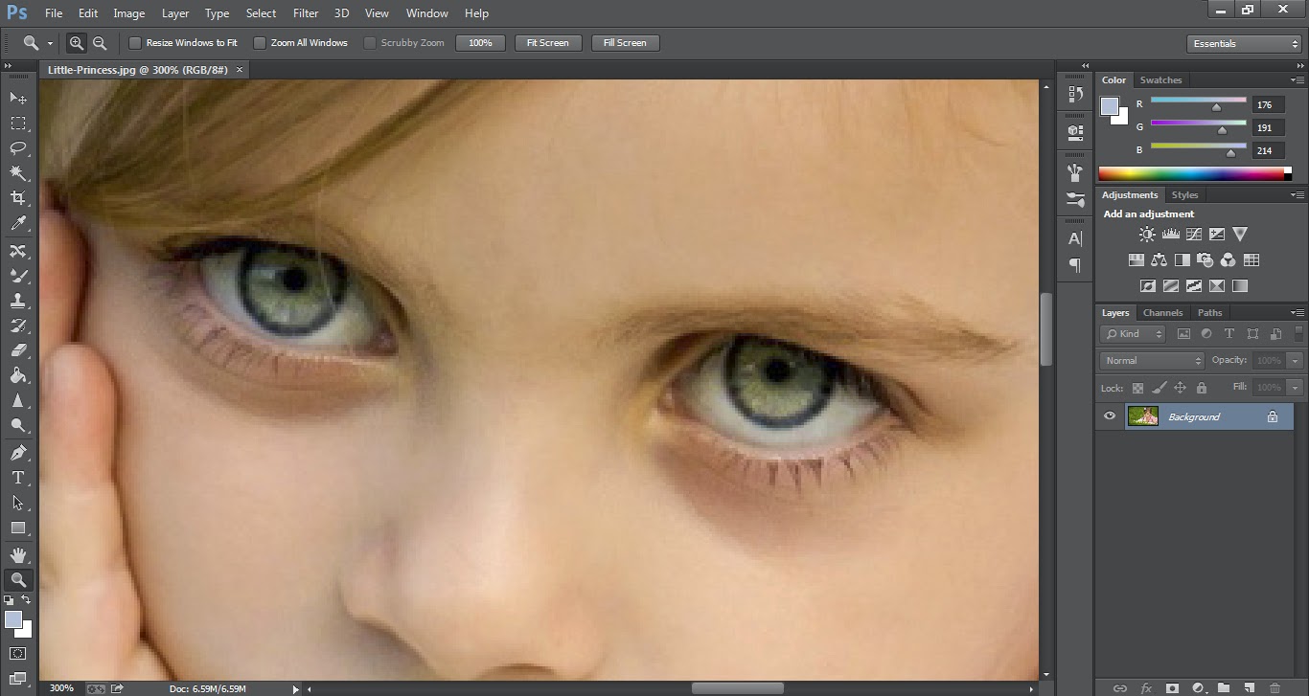Select the Clone Stamp tool
Viewport: 1309px width, 696px height.
pos(18,301)
